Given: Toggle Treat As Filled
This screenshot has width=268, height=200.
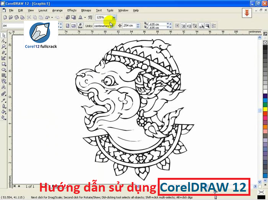Looking at the screenshot, I should point(208,26).
